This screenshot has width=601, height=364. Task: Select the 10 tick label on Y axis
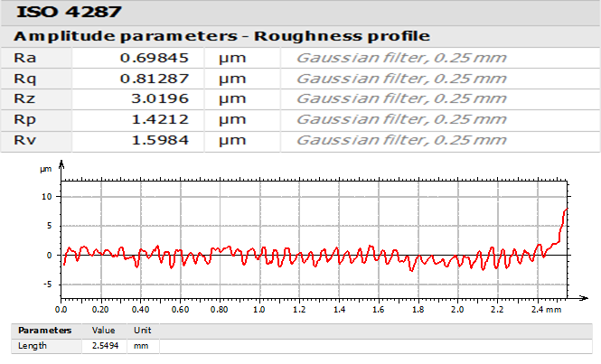click(46, 197)
